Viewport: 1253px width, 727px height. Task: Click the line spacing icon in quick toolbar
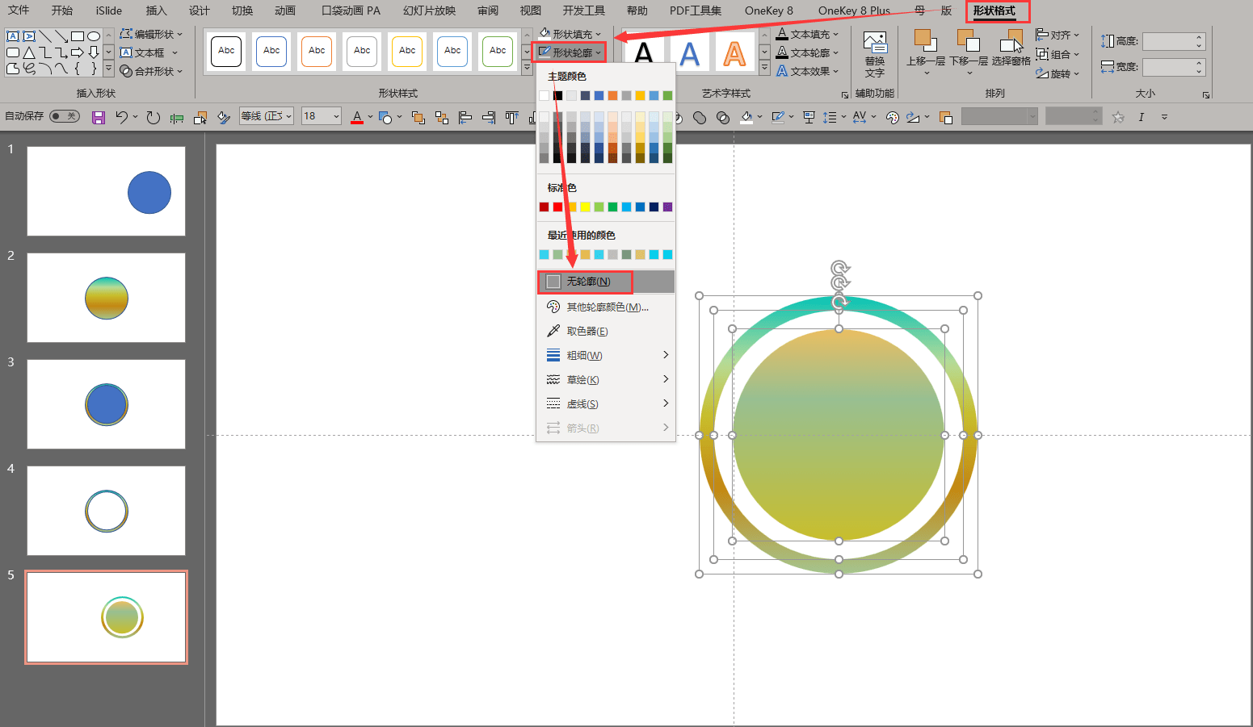(x=830, y=118)
